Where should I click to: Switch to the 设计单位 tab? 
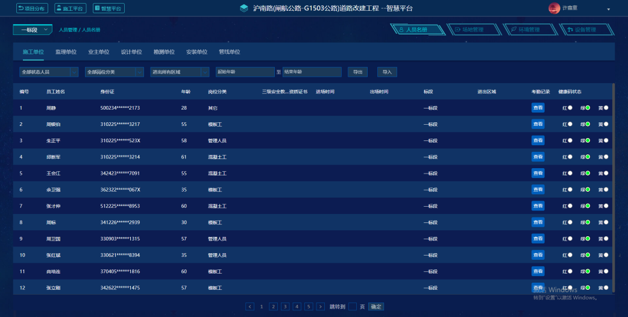(x=131, y=52)
